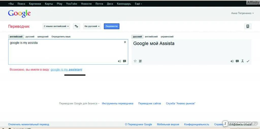Viewport: 260px width, 129px height.
Task: Select 'украинский' target language tab
Action: [167, 37]
